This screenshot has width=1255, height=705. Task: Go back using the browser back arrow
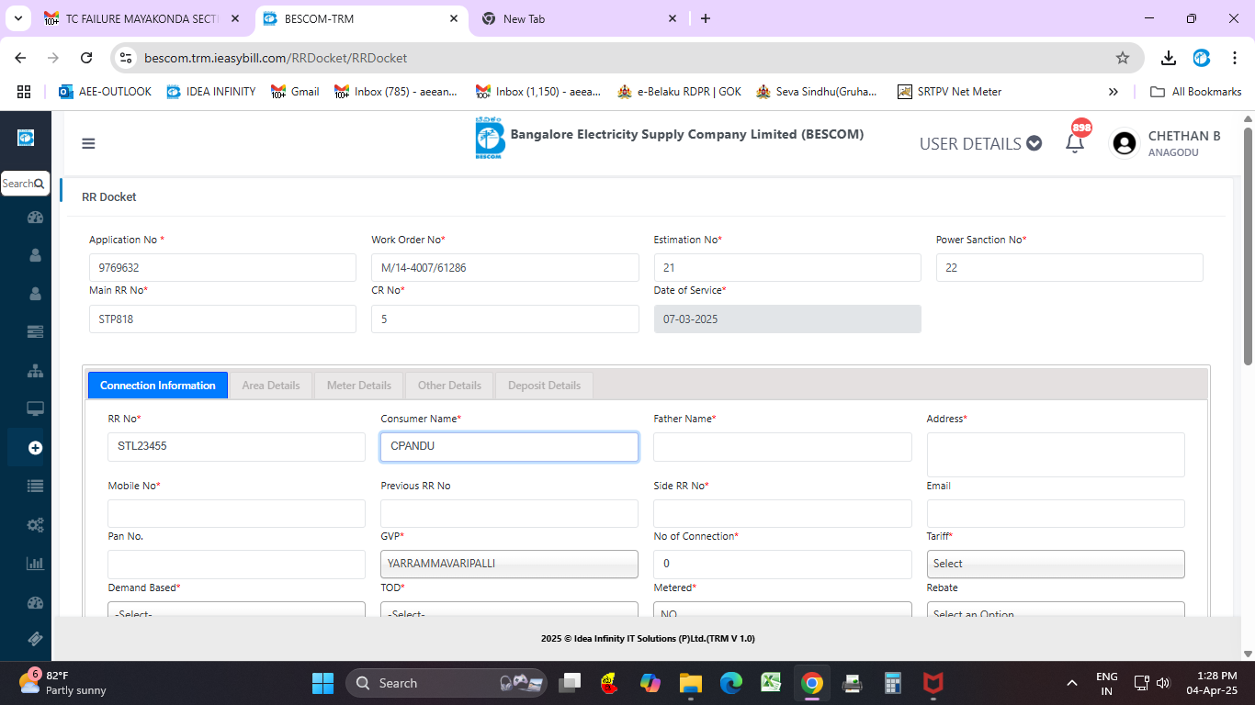pyautogui.click(x=20, y=58)
